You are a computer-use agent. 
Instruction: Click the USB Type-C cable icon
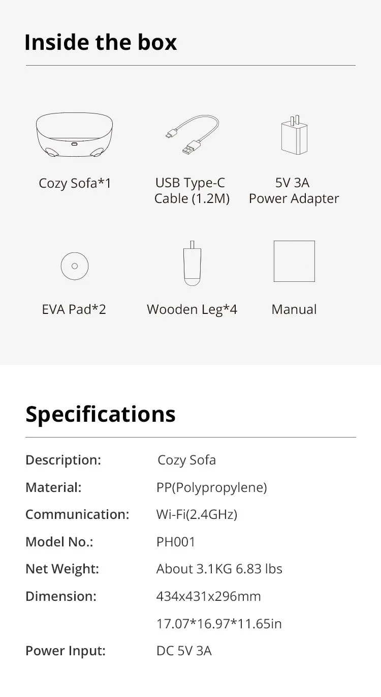pos(192,134)
